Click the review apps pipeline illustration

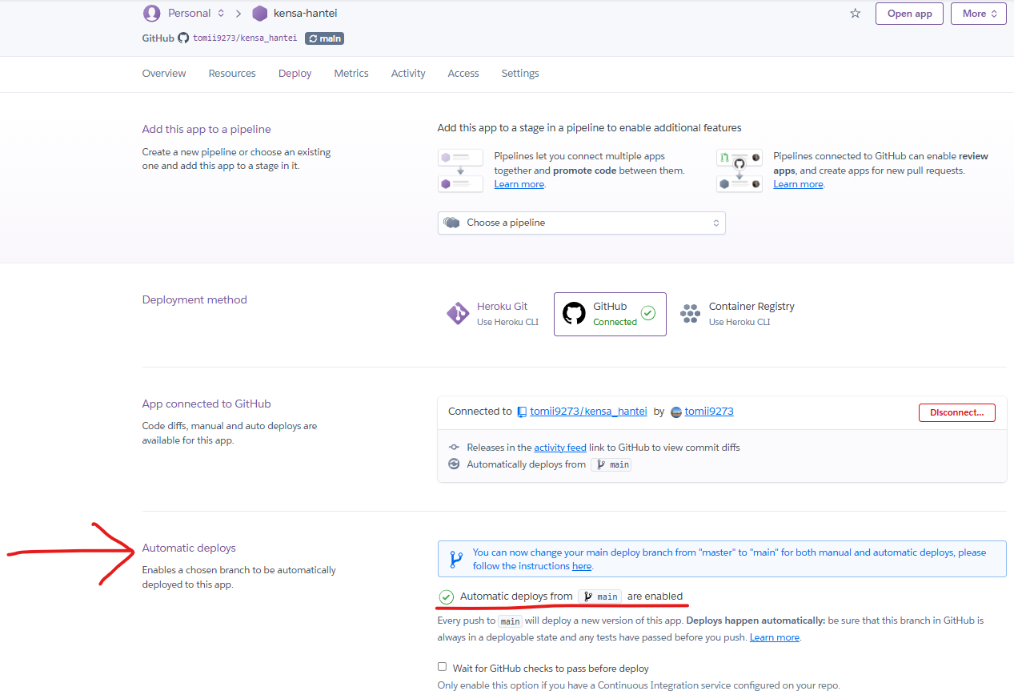point(739,171)
